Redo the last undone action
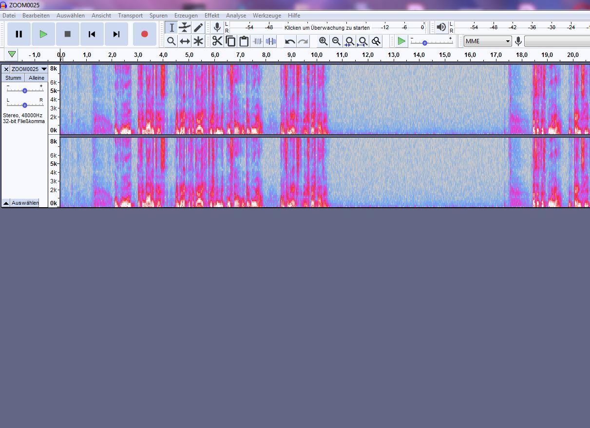This screenshot has width=590, height=428. 303,41
